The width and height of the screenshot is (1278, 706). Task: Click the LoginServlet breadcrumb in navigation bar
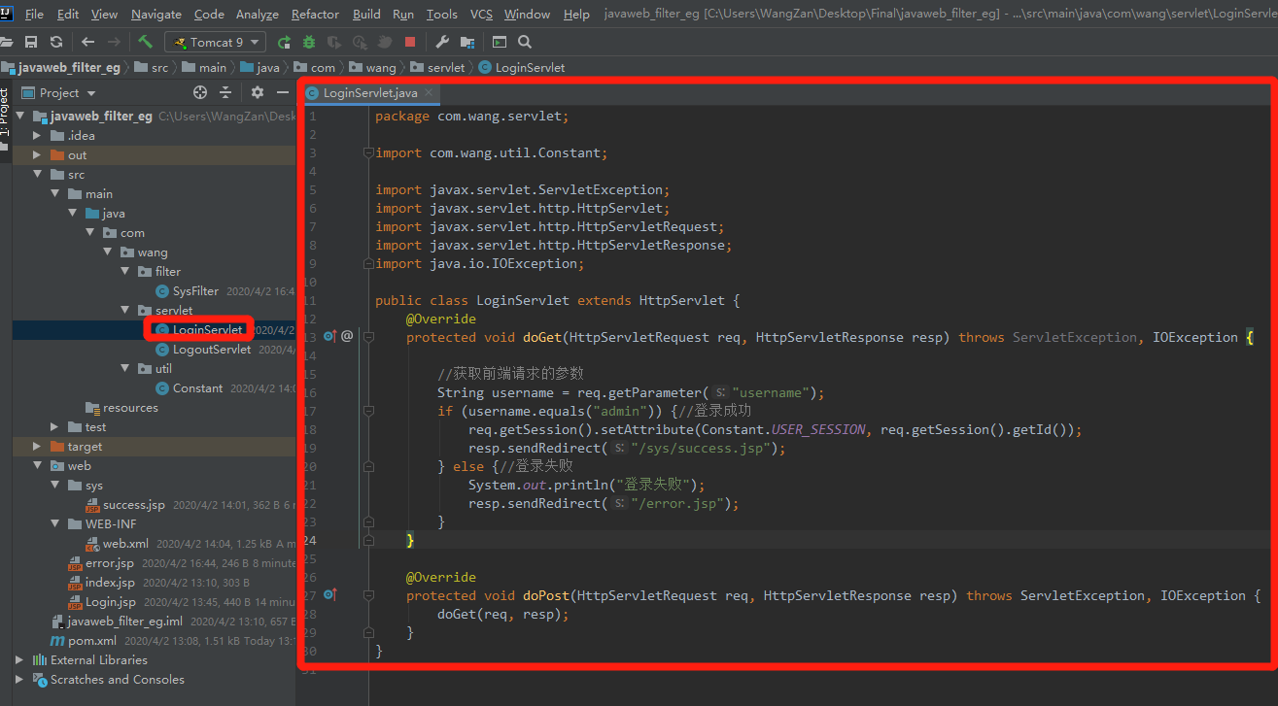(x=522, y=67)
